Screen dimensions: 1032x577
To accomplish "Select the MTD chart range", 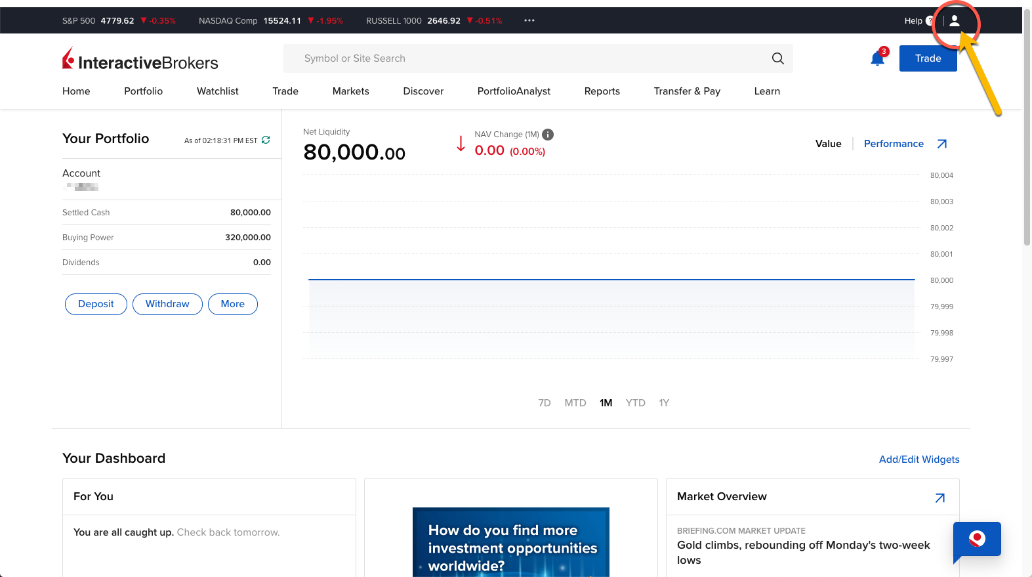I will click(575, 403).
